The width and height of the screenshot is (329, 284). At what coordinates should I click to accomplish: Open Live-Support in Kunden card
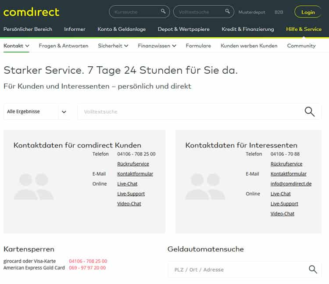coord(131,194)
